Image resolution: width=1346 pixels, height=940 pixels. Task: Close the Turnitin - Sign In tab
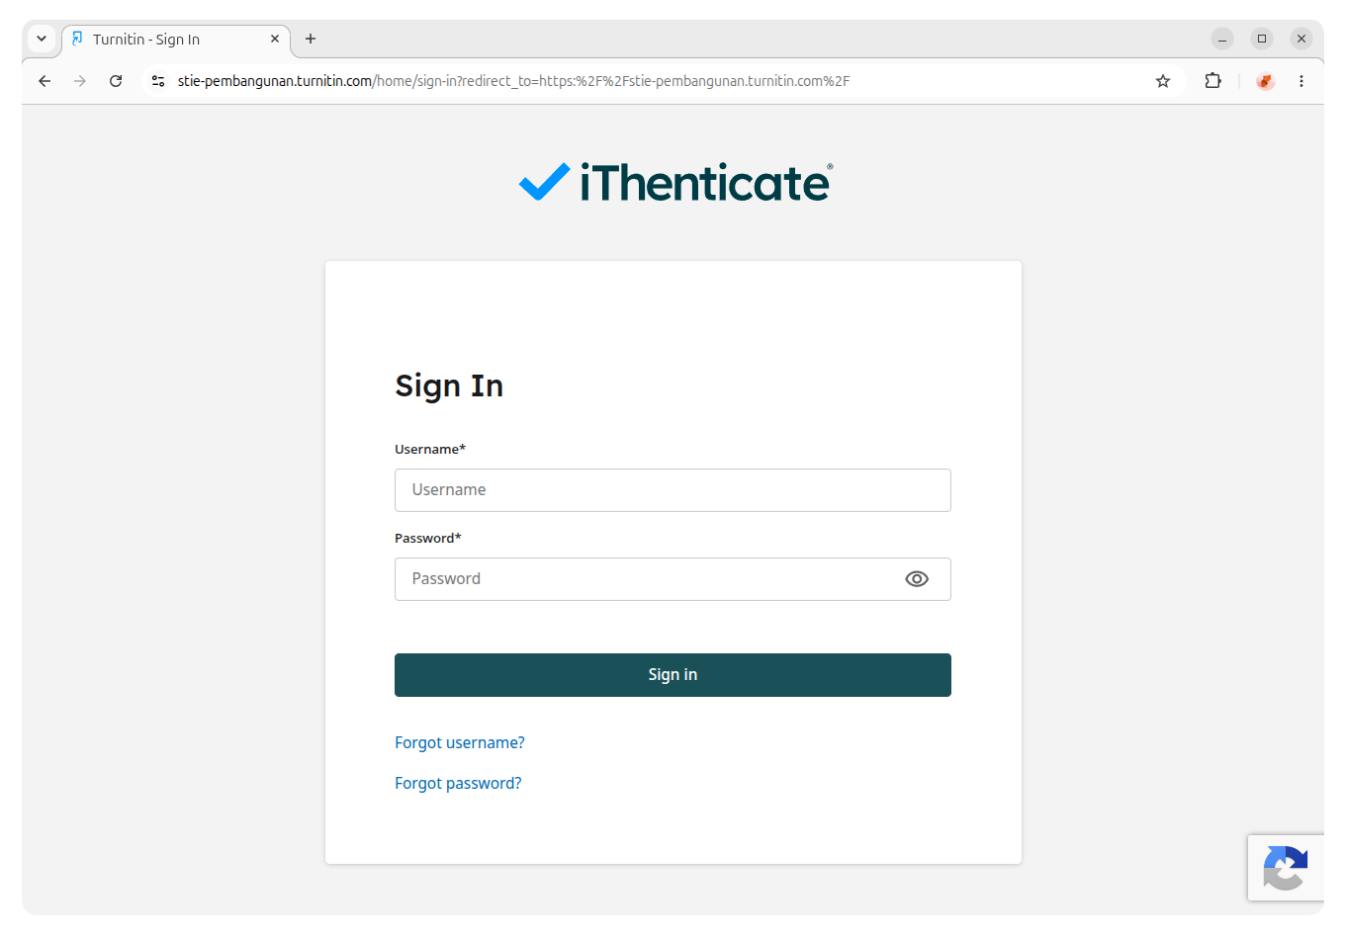click(275, 39)
